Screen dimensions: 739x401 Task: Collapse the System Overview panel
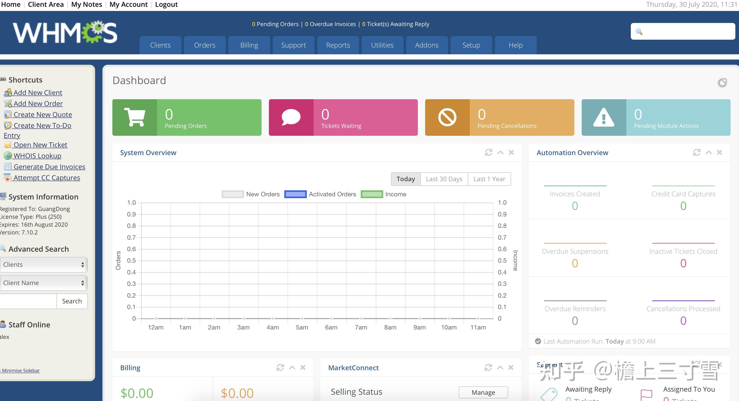[500, 152]
